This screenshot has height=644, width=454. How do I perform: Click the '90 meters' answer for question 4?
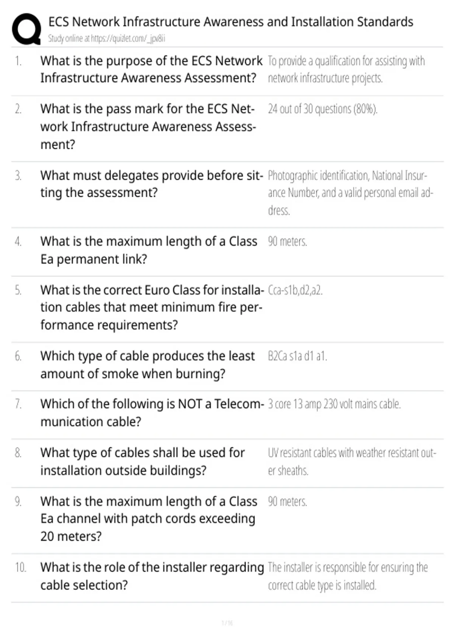point(288,241)
